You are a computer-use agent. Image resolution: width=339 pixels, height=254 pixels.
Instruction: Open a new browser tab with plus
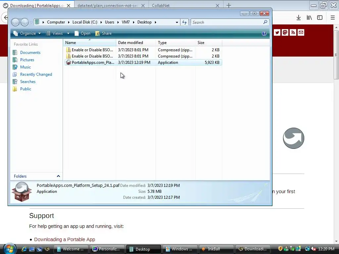tap(228, 5)
